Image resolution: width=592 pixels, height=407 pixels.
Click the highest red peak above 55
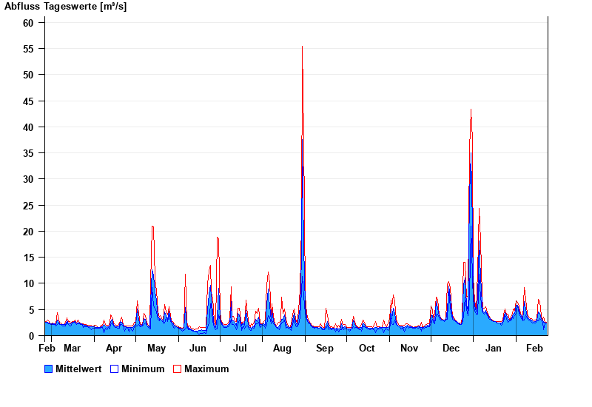pyautogui.click(x=302, y=47)
